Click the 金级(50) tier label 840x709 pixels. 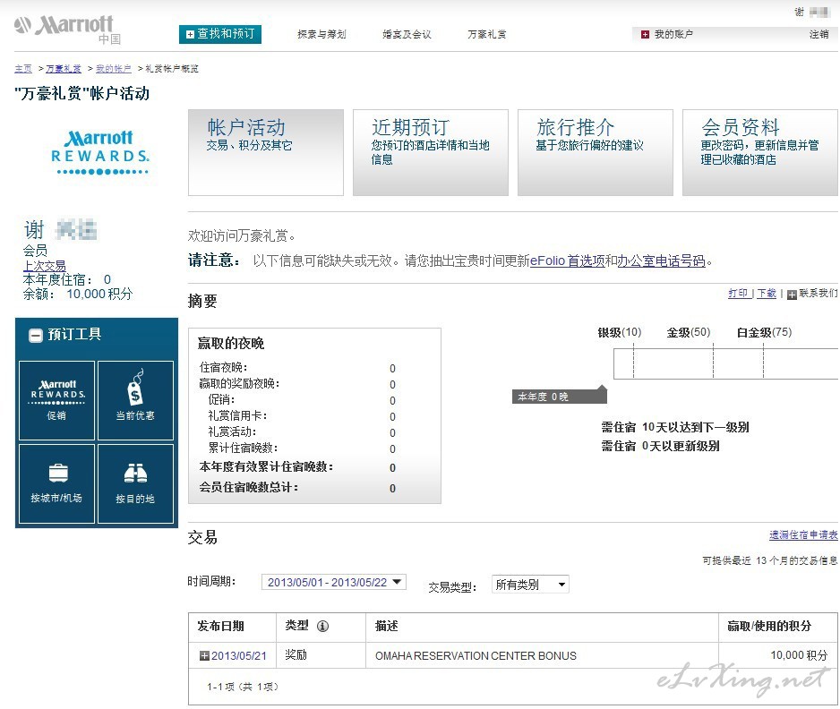tap(689, 332)
